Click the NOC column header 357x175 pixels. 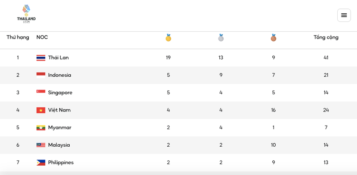click(x=42, y=37)
